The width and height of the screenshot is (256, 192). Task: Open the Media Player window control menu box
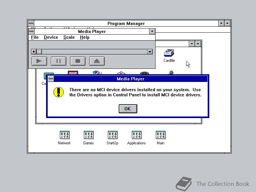[31, 31]
